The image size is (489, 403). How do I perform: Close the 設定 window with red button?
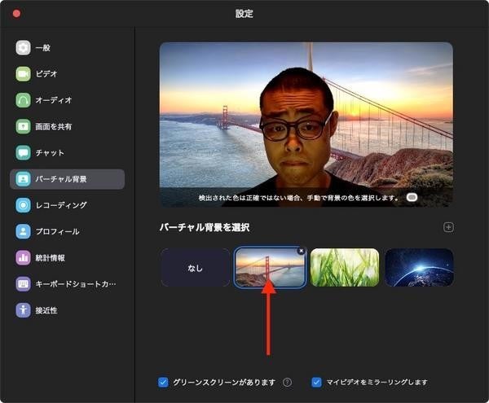16,13
